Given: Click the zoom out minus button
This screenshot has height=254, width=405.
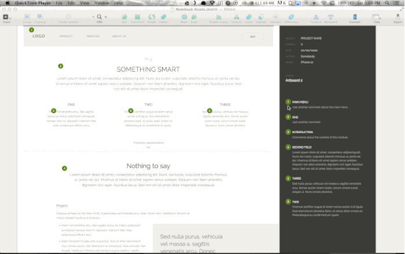Looking at the screenshot, I should 93,17.
